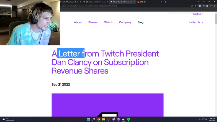Open File Explorer from the taskbar
The image size is (217, 122).
[104, 119]
